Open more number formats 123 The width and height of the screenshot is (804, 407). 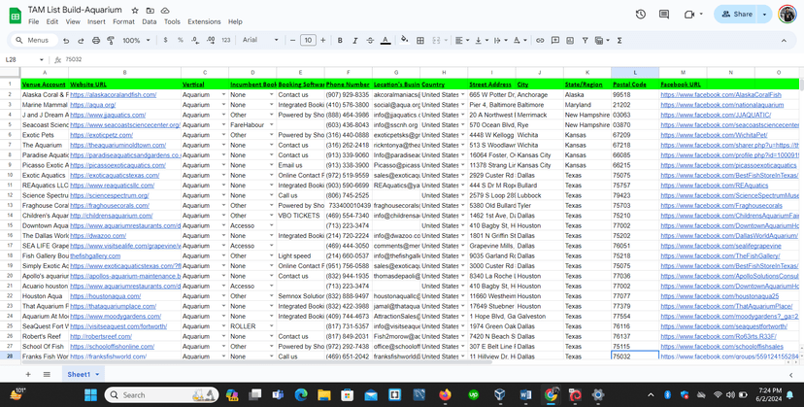[226, 40]
